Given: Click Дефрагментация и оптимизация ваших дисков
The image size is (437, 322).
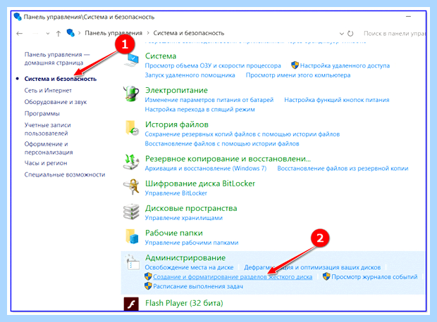Looking at the screenshot, I should click(x=312, y=267).
